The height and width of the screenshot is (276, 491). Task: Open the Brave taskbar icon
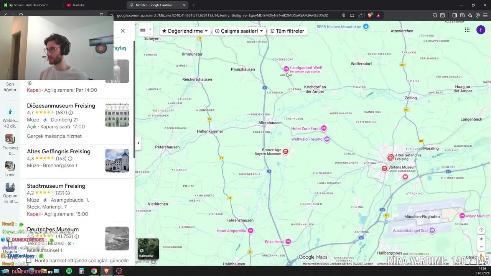pyautogui.click(x=107, y=271)
